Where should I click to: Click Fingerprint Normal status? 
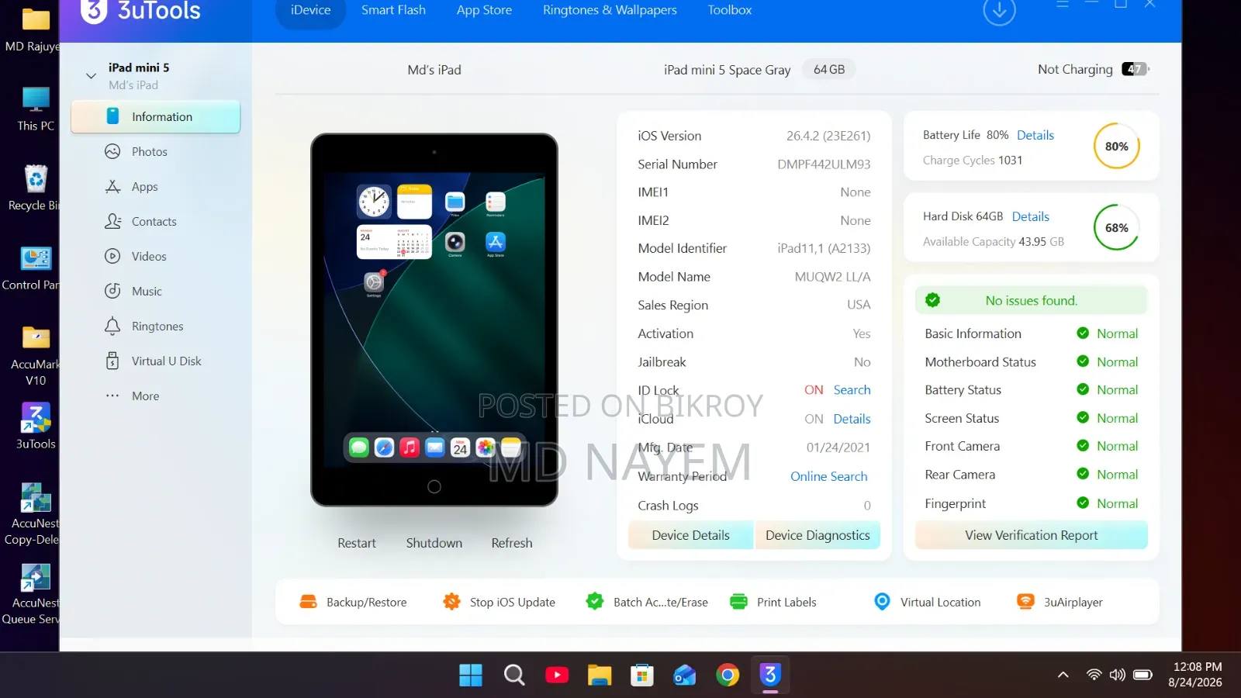pyautogui.click(x=1108, y=503)
